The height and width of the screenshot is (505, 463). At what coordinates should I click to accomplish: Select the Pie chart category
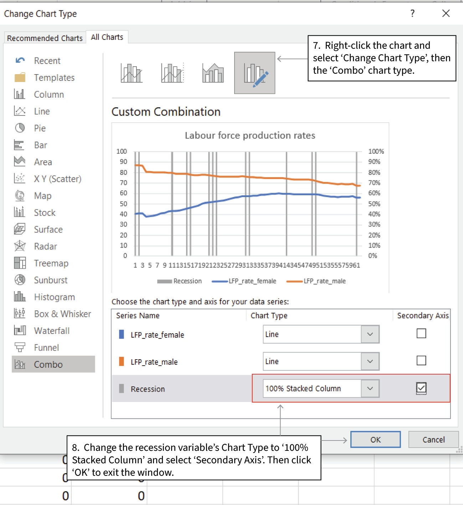[x=40, y=128]
